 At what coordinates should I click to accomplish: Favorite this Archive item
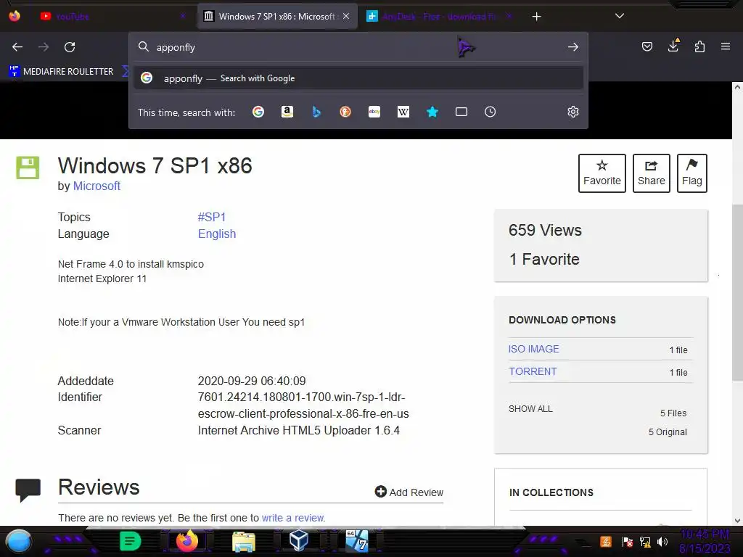click(602, 173)
